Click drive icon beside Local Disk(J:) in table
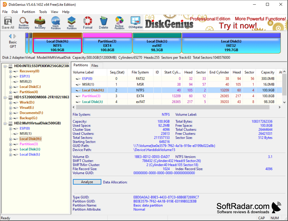The width and height of the screenshot is (288, 221). 78,102
